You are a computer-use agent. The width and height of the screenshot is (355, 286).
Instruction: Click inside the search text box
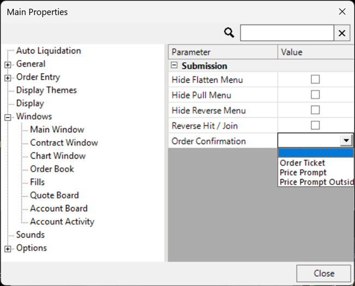pyautogui.click(x=287, y=33)
